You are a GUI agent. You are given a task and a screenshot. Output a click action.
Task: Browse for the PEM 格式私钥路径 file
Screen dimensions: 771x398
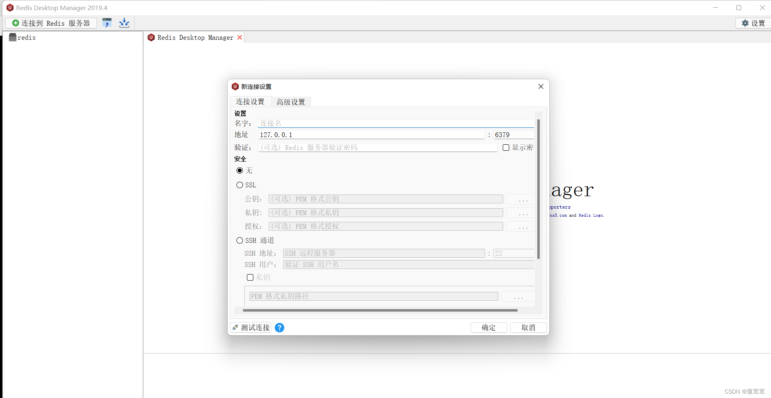(518, 296)
